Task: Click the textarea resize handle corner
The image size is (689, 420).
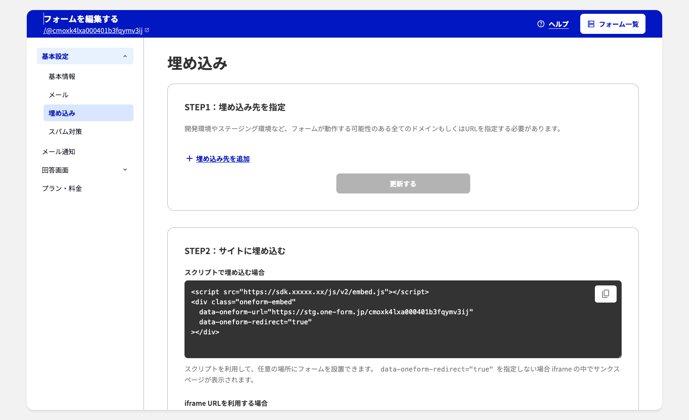Action: coord(619,356)
